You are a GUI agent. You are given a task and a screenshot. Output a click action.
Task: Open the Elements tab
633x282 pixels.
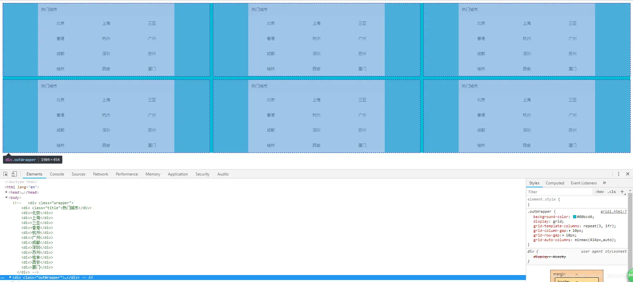[x=34, y=174]
